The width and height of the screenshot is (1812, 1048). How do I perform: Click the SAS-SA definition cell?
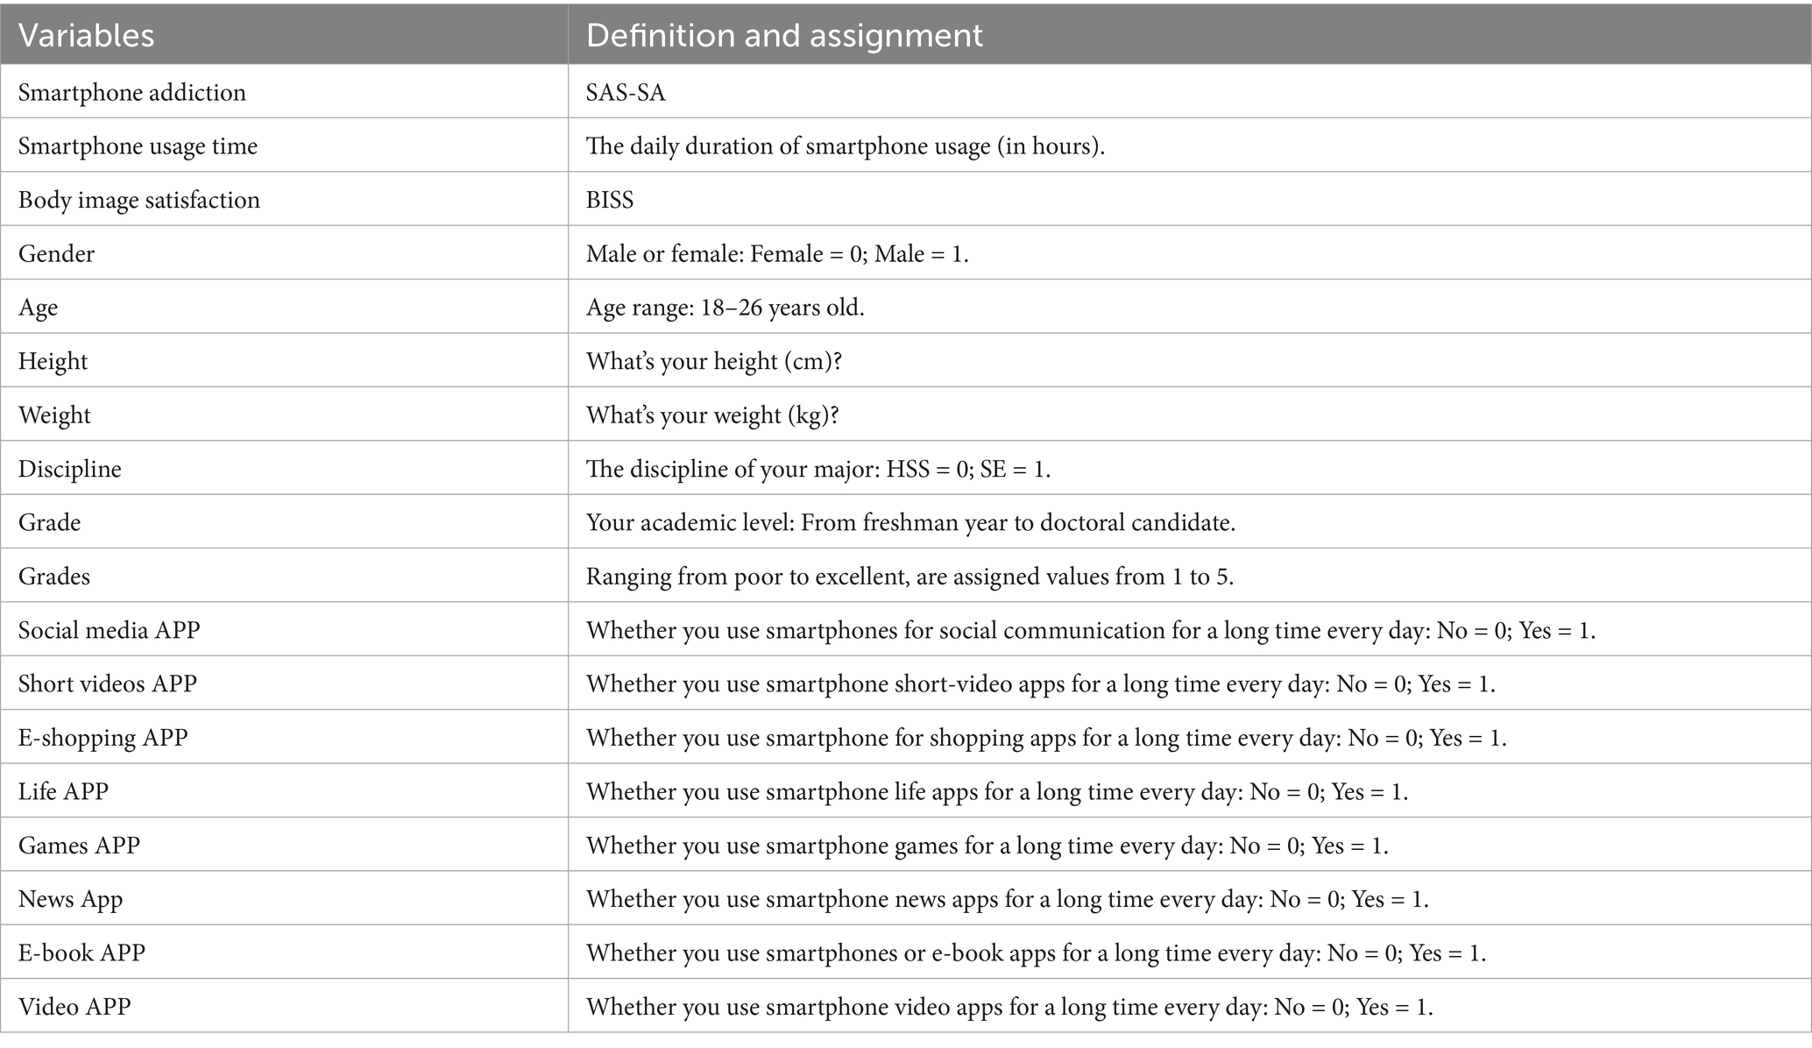(x=626, y=92)
